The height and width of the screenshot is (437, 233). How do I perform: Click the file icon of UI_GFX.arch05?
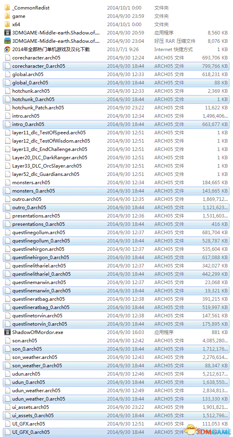7,424
